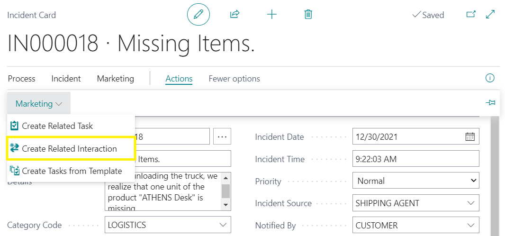Expand the Category Code LOGISTICS dropdown

223,225
